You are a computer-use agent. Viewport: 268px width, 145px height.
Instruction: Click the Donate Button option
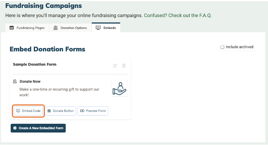(x=61, y=111)
